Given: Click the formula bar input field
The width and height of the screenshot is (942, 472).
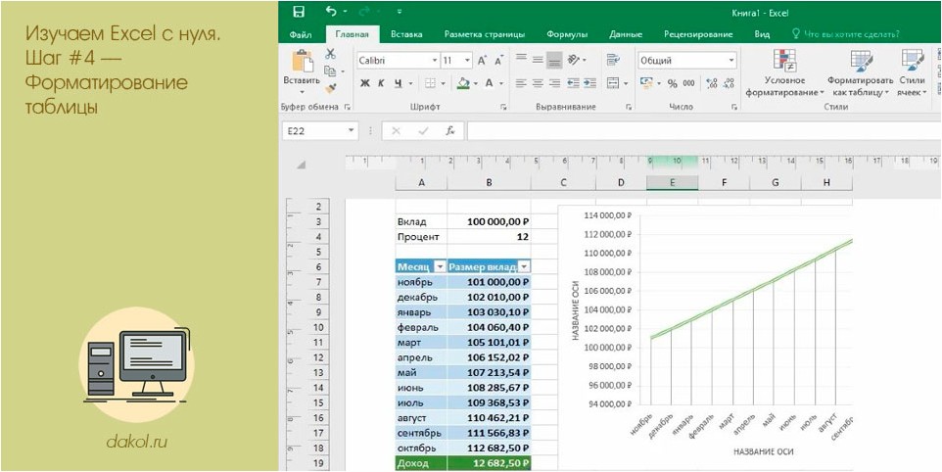Looking at the screenshot, I should [703, 131].
